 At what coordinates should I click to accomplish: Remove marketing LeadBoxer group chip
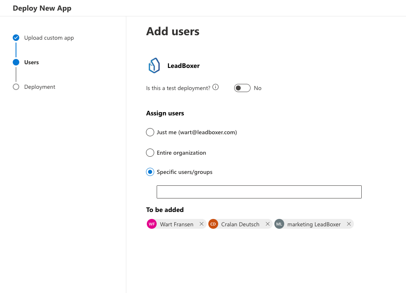[349, 224]
